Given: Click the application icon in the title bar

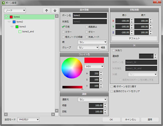Looking at the screenshot, I should tap(3, 3).
